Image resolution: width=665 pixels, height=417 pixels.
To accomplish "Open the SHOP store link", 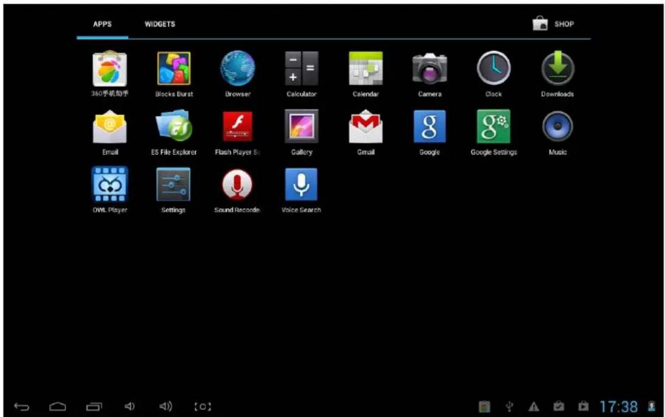I will coord(554,24).
